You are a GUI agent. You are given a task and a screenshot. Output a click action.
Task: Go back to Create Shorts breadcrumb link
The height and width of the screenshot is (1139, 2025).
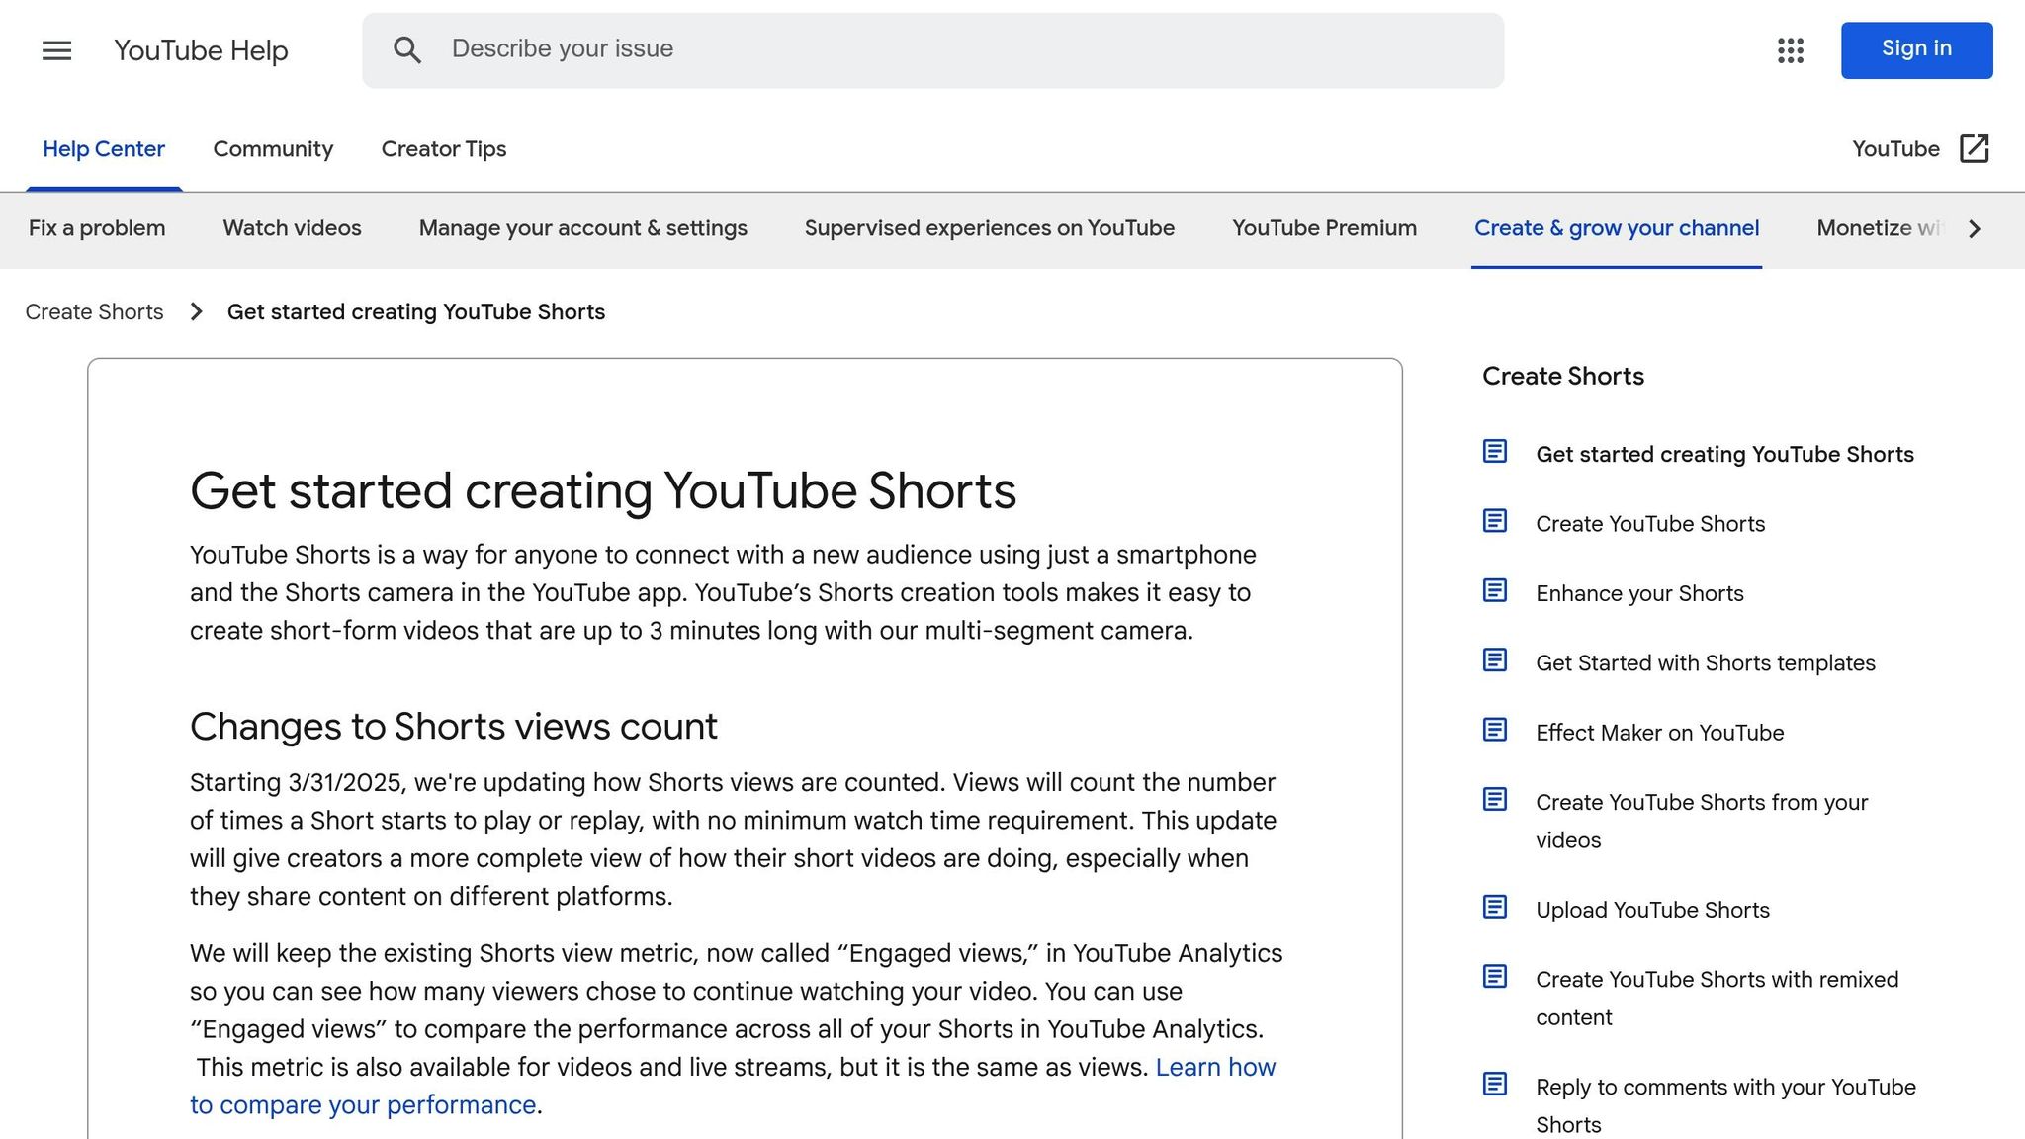[93, 311]
